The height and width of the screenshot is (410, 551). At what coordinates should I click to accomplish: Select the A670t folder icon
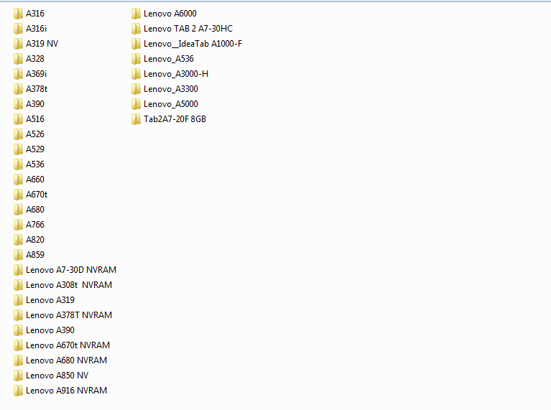(18, 195)
